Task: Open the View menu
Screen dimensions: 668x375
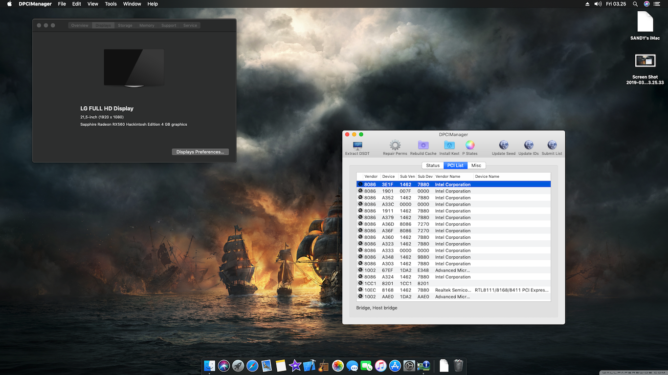Action: click(x=93, y=4)
